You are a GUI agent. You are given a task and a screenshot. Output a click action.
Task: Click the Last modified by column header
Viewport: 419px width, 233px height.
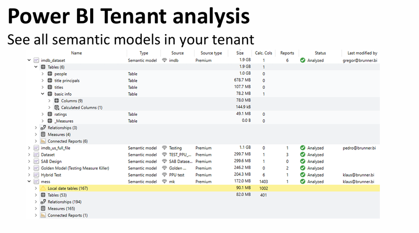(x=362, y=53)
